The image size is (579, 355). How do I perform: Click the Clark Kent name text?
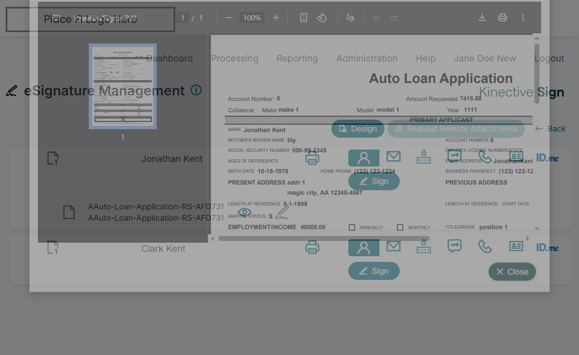pos(163,248)
